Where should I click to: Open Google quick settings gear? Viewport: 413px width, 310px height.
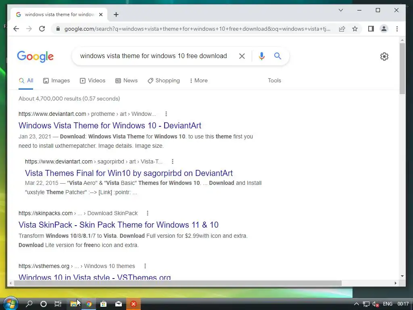[384, 57]
